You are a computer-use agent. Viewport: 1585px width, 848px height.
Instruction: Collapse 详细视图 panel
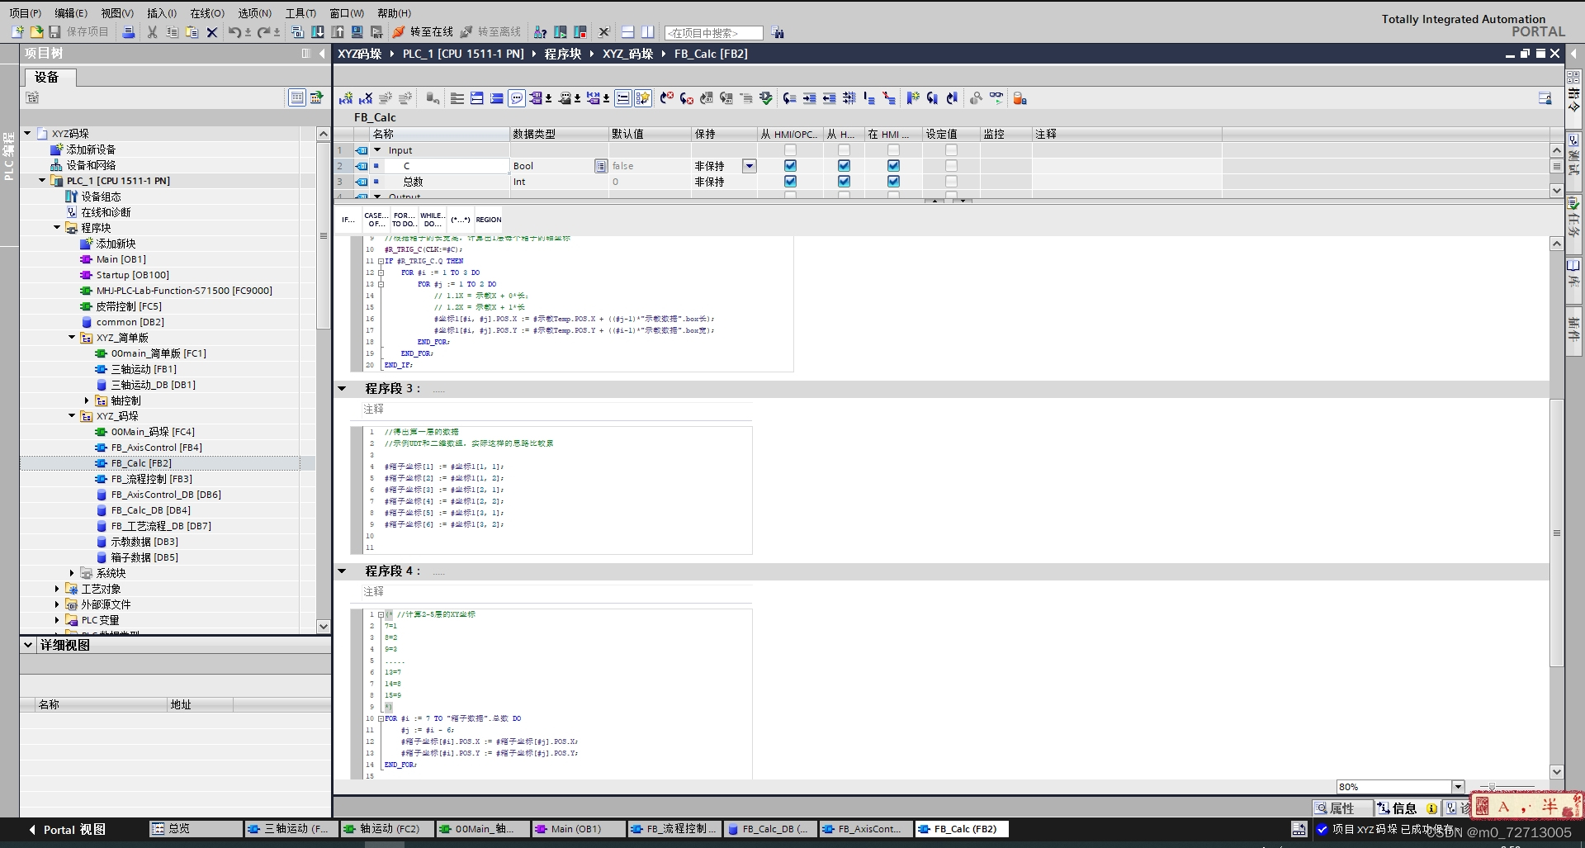28,645
